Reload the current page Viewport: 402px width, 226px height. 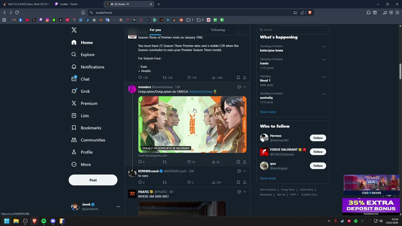pyautogui.click(x=17, y=13)
